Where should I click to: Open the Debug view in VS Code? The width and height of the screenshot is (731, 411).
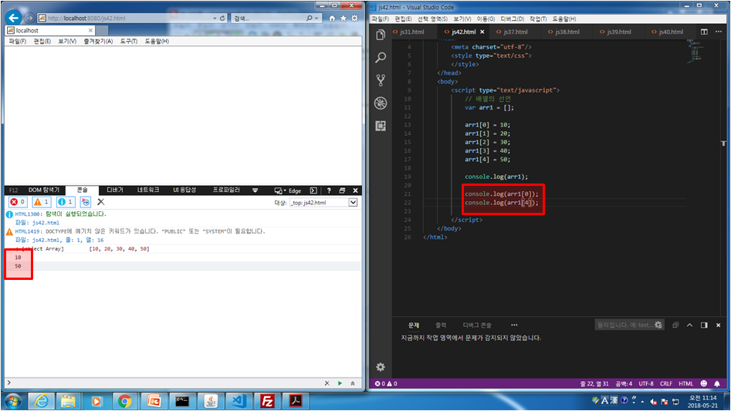381,103
